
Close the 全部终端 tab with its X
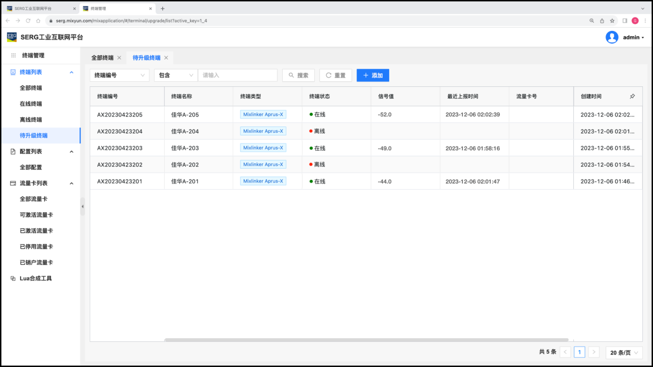click(119, 58)
